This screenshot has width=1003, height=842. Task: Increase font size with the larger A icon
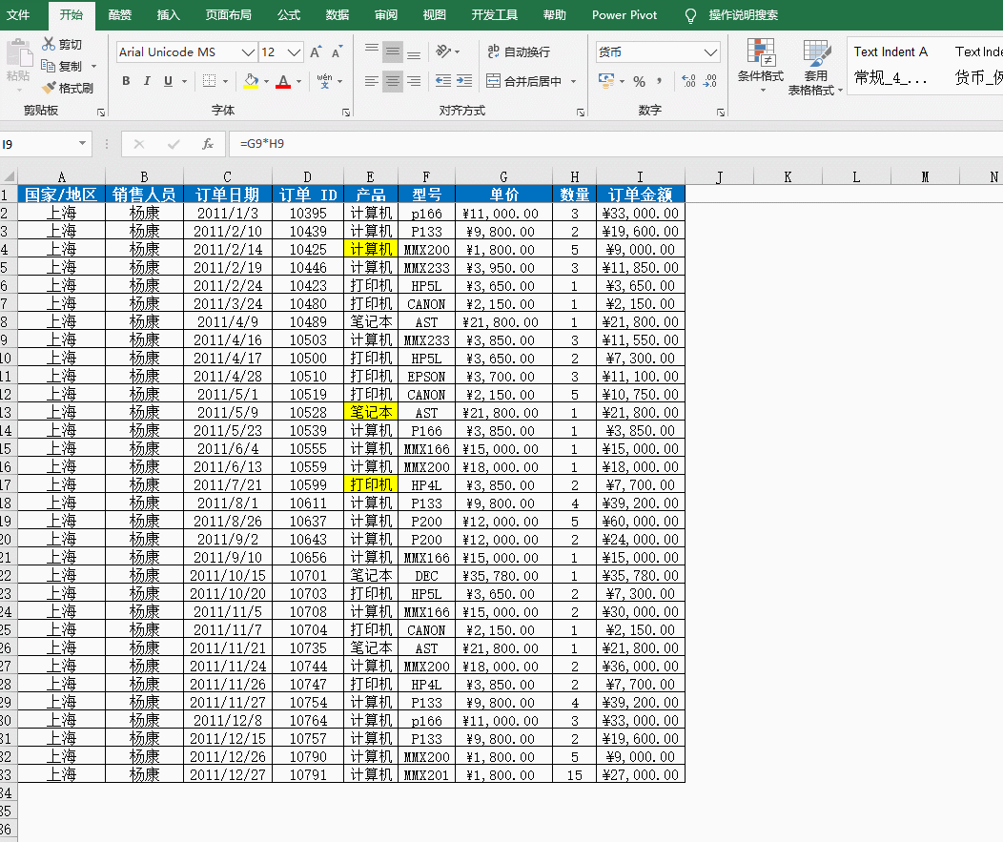(317, 52)
